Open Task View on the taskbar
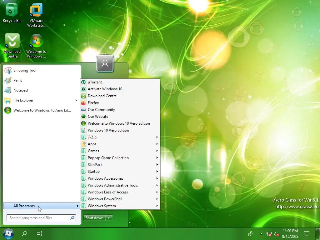The height and width of the screenshot is (240, 320). click(x=39, y=233)
